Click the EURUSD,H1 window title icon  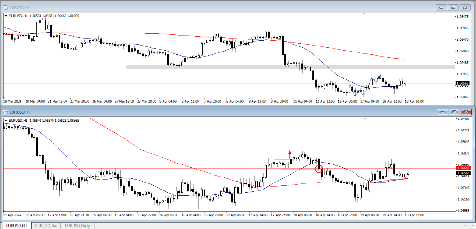click(x=5, y=112)
